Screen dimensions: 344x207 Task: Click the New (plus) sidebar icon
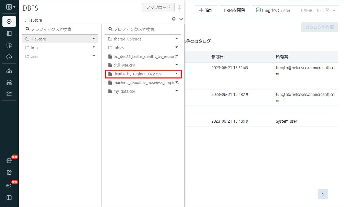pyautogui.click(x=9, y=22)
